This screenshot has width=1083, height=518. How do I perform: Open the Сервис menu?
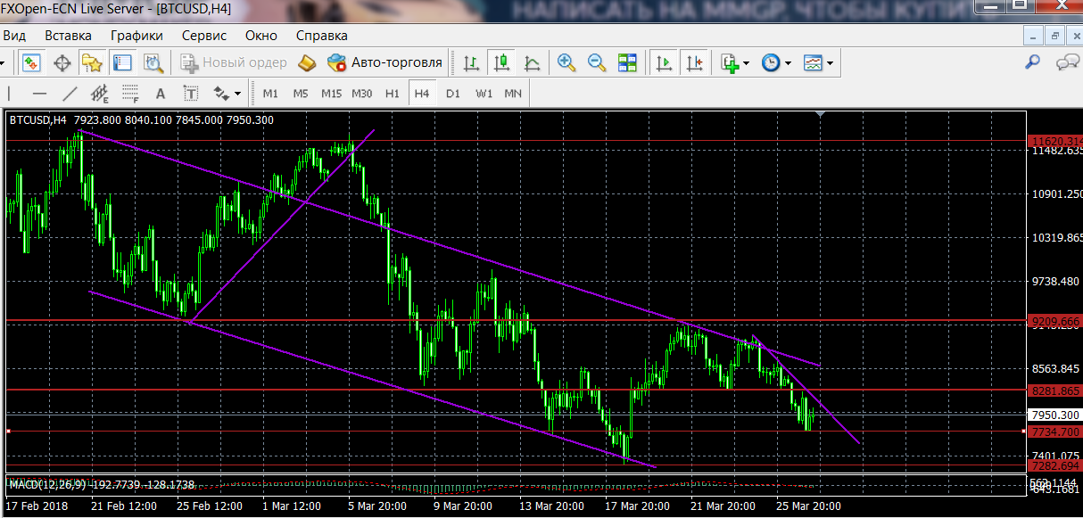click(x=204, y=36)
